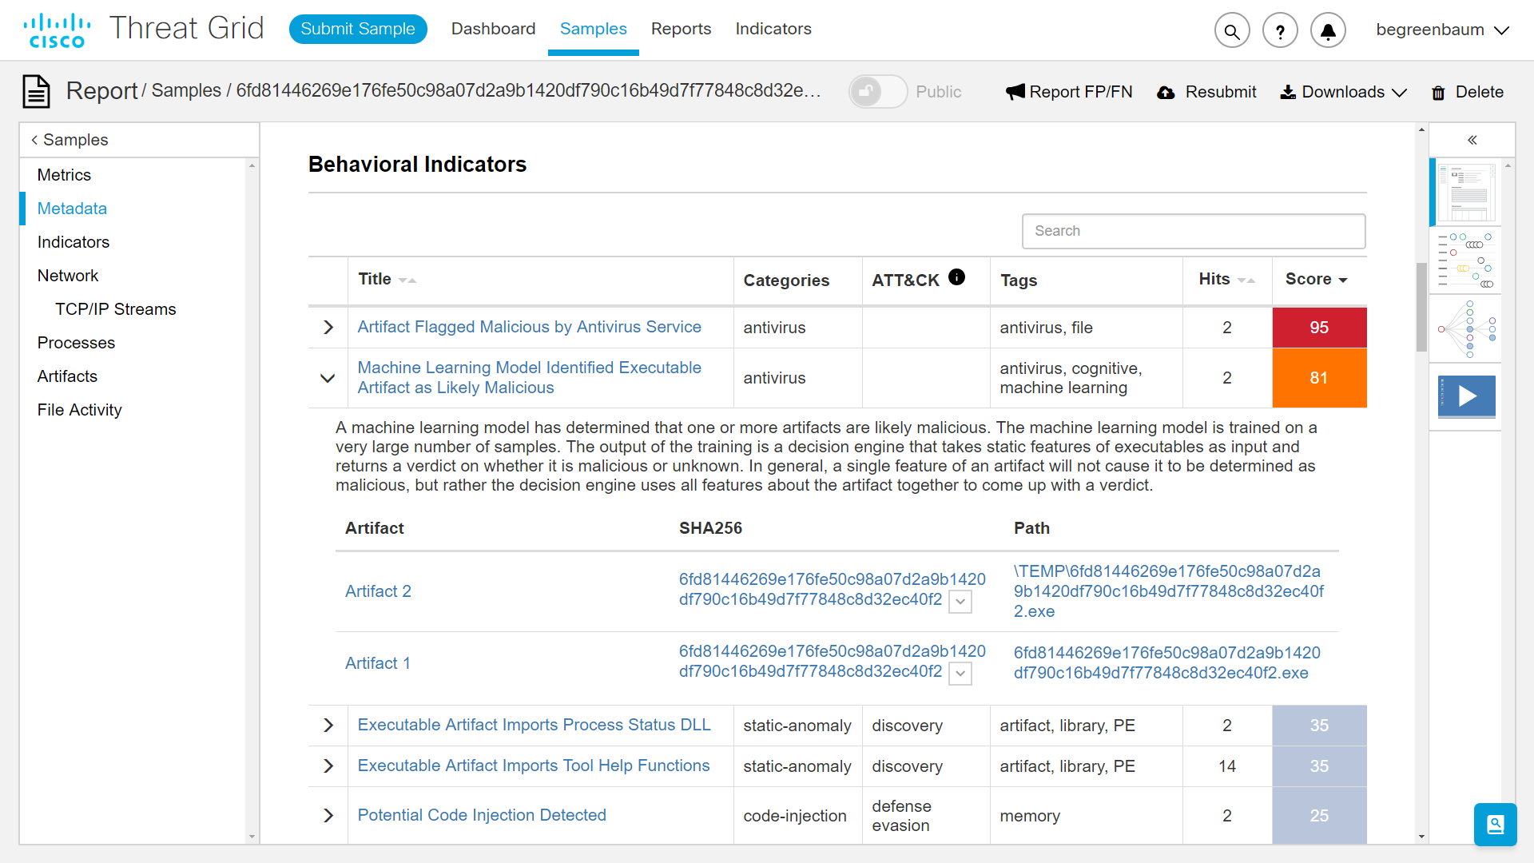Expand Artifact Flagged Malicious by Antivirus row
This screenshot has height=863, width=1534.
tap(328, 328)
